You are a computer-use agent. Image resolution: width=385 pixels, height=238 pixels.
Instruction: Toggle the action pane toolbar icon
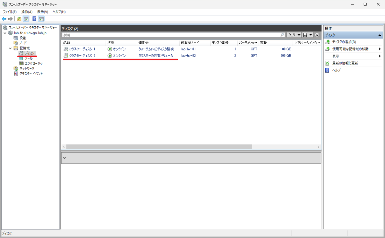click(x=41, y=19)
